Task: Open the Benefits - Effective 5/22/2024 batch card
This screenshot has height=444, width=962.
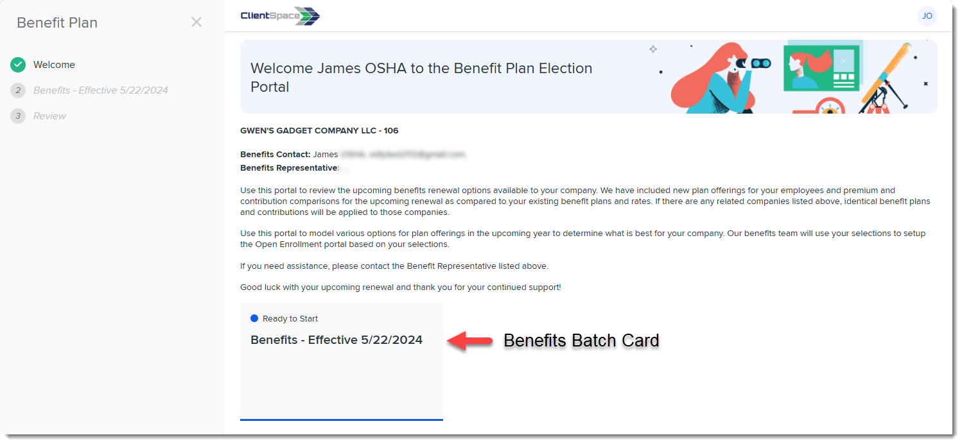Action: 342,362
